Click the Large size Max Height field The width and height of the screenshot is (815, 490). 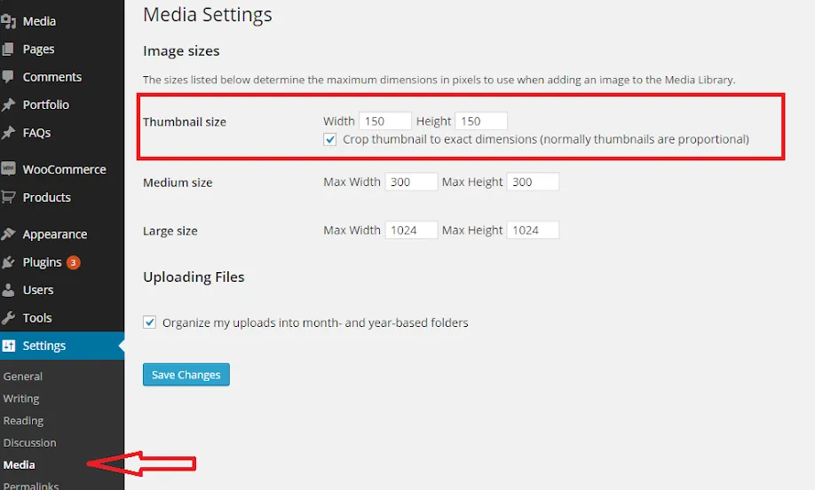coord(533,230)
